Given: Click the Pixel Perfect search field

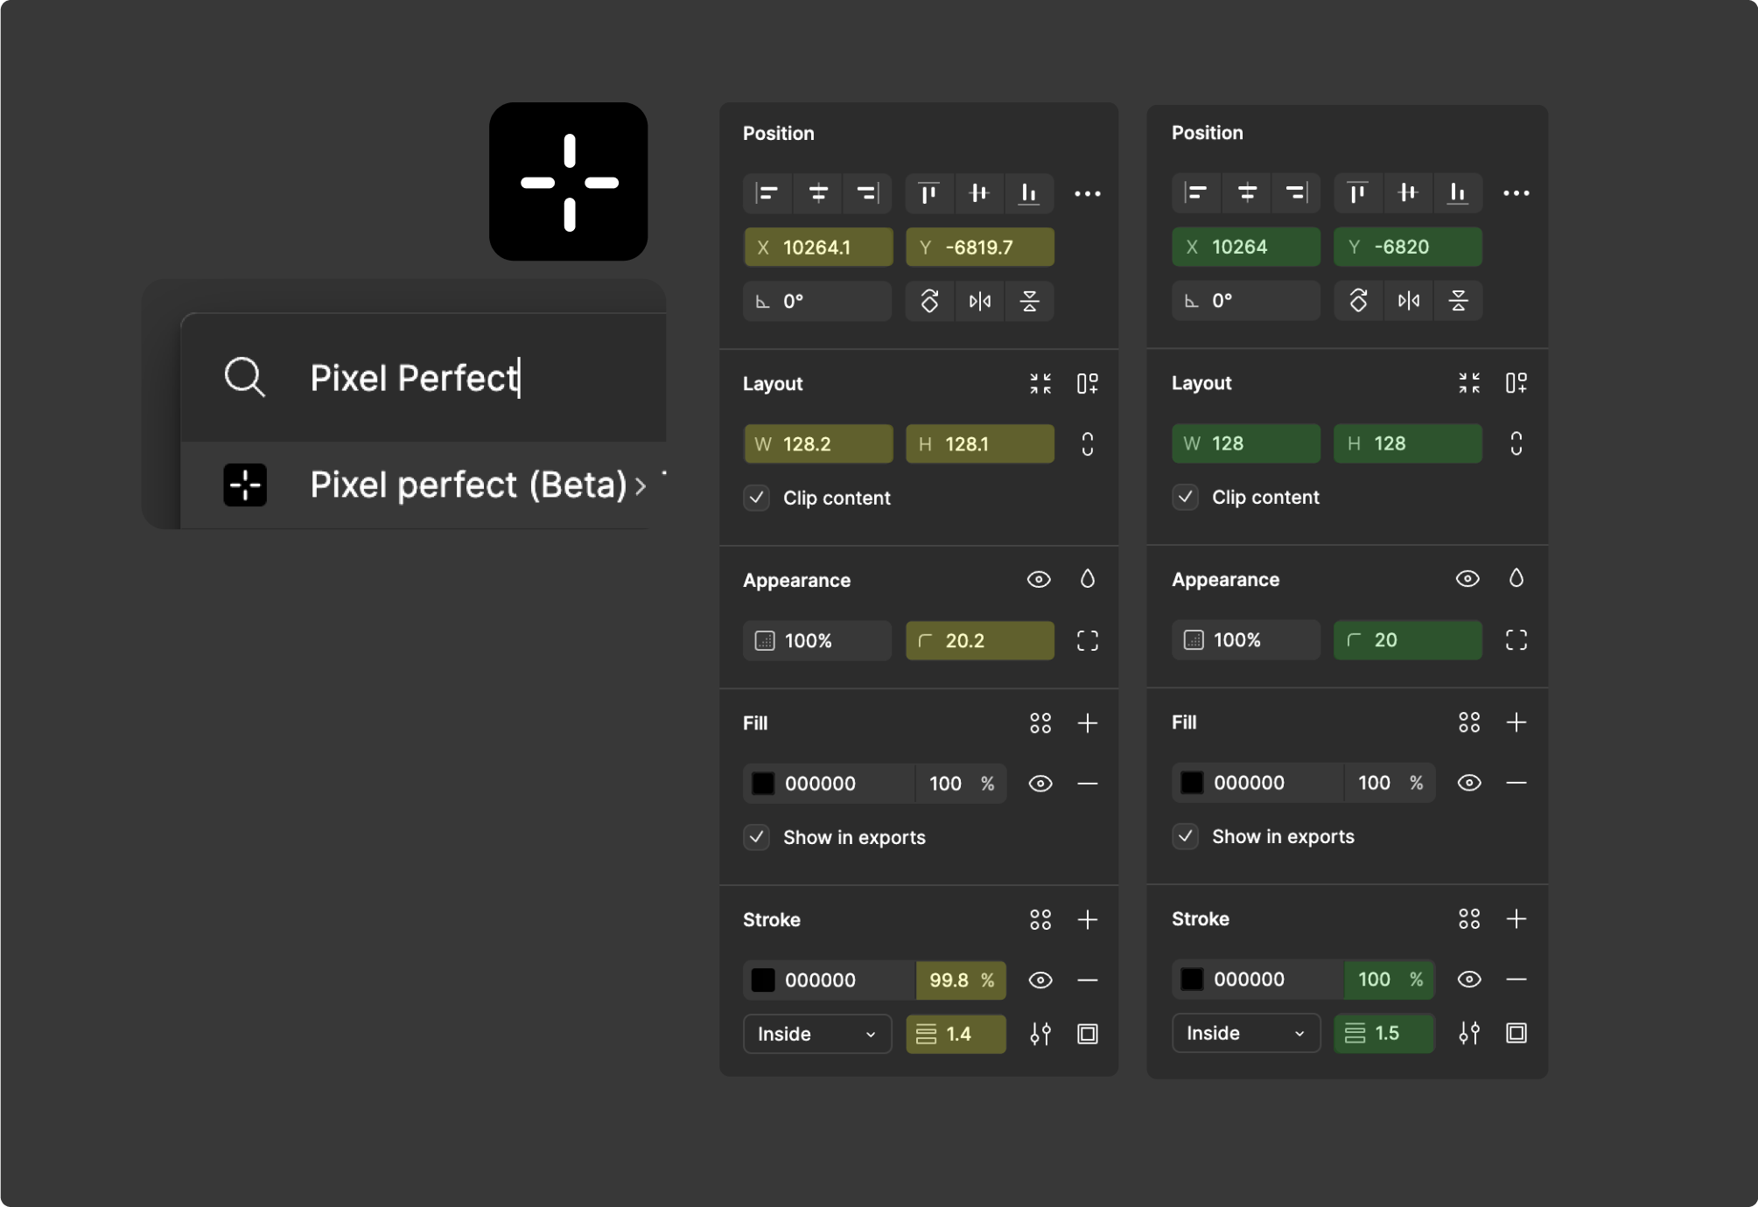Looking at the screenshot, I should (x=415, y=378).
